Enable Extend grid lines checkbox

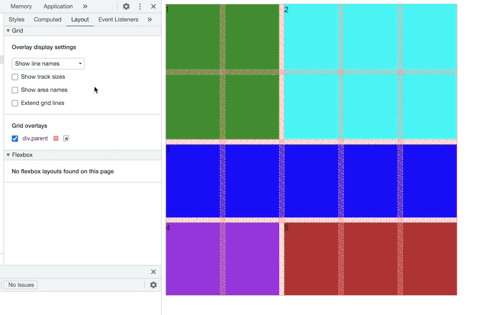point(14,103)
